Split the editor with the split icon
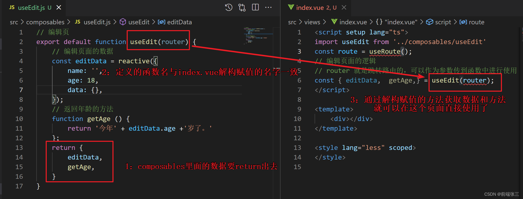The width and height of the screenshot is (523, 199). tap(255, 7)
